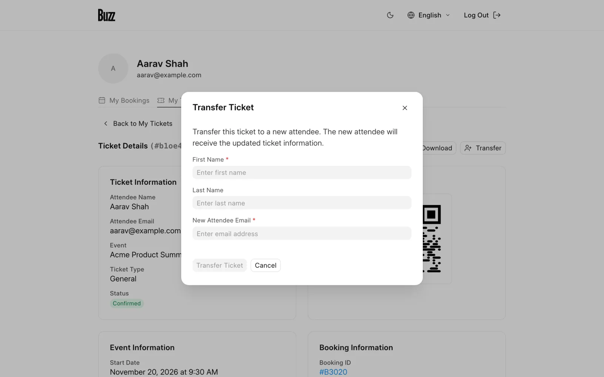Click the email aarav@example.com under profile name
Viewport: 604px width, 377px height.
click(x=169, y=75)
